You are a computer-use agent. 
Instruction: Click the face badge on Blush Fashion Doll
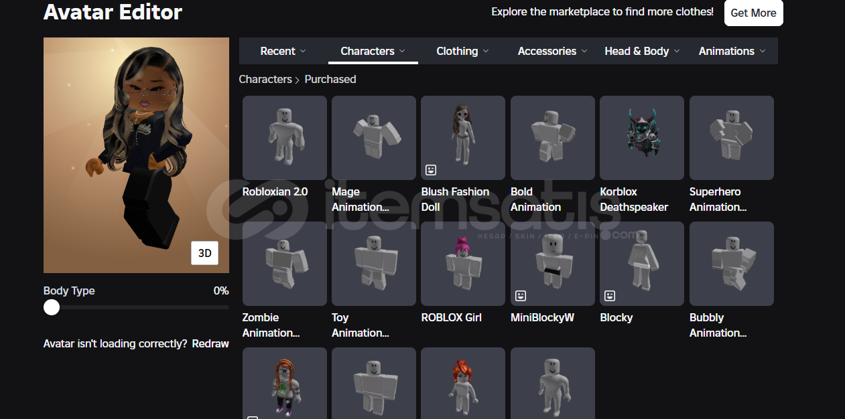(431, 170)
